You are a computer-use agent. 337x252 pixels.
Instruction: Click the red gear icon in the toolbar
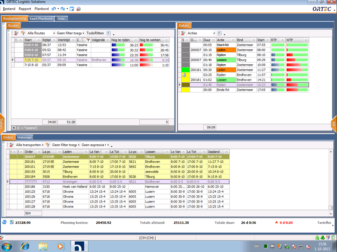pyautogui.click(x=78, y=9)
